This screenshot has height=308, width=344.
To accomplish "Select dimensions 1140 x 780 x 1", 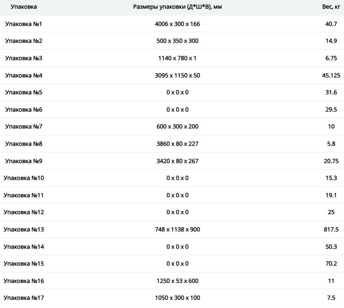I will (x=177, y=58).
